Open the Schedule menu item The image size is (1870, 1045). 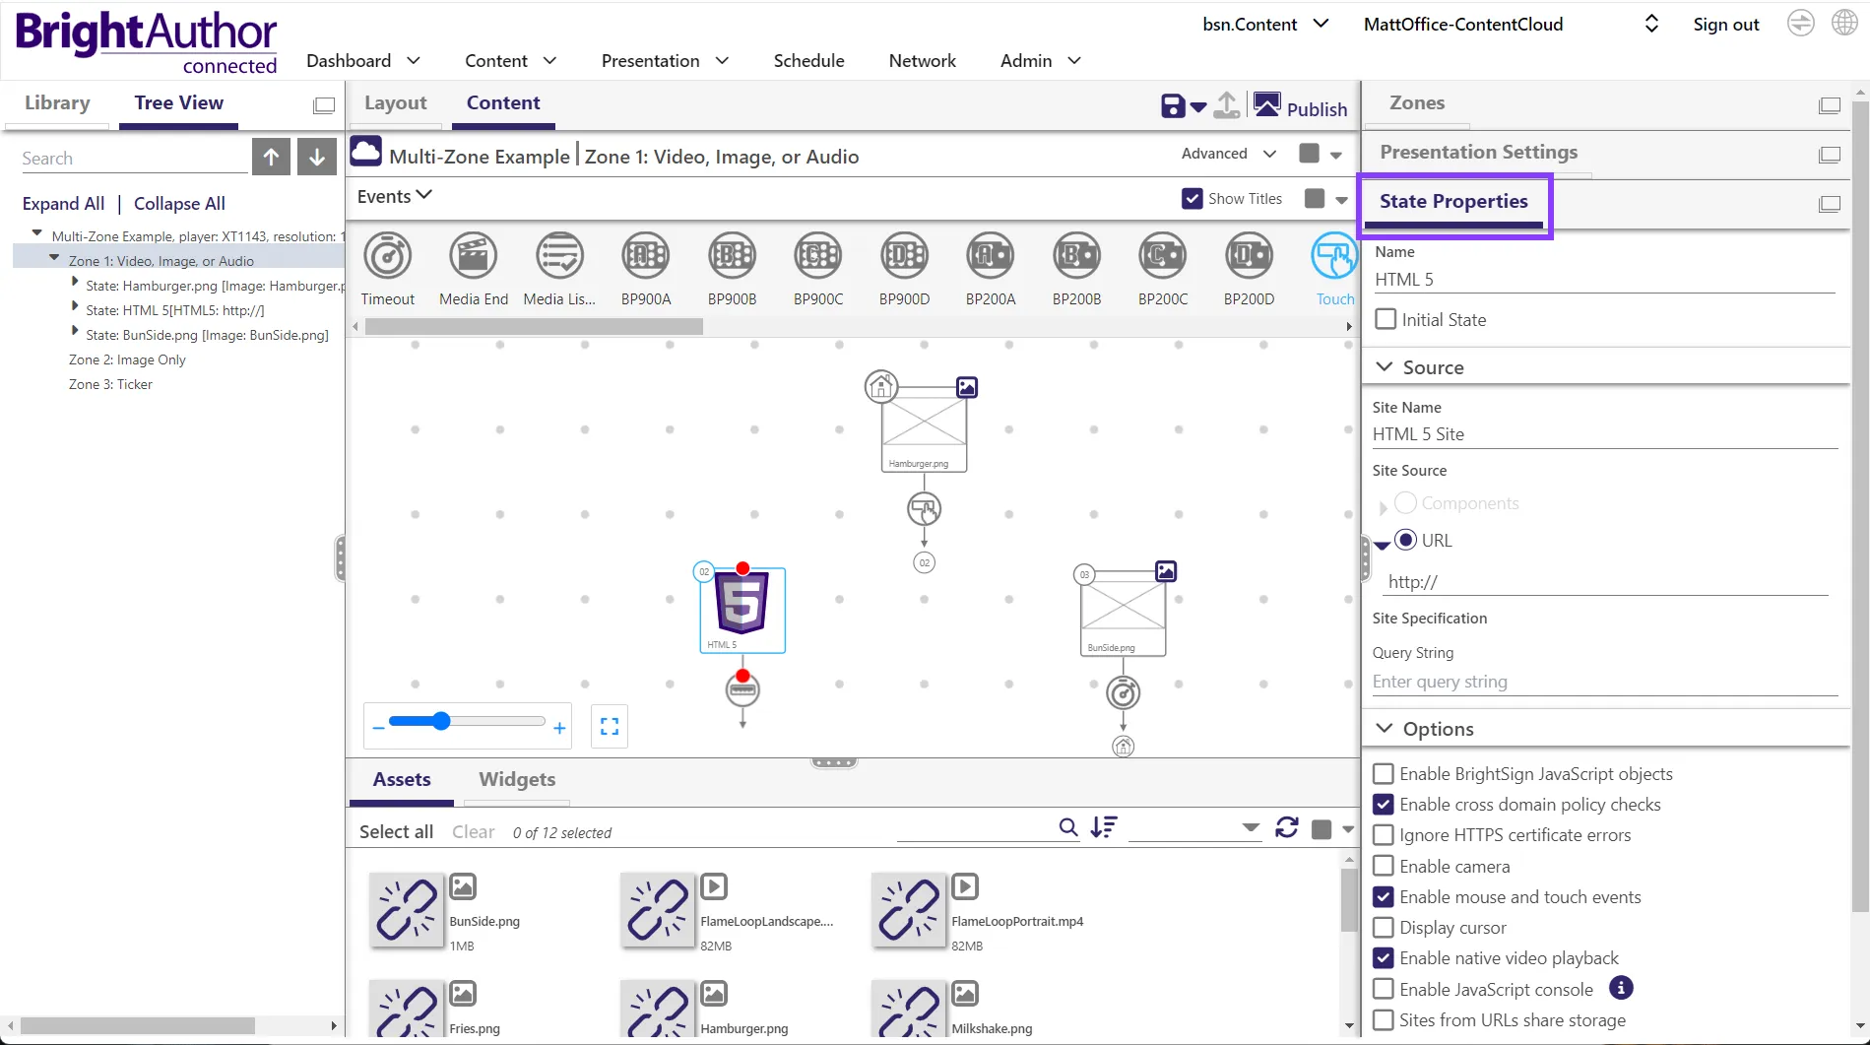(808, 60)
